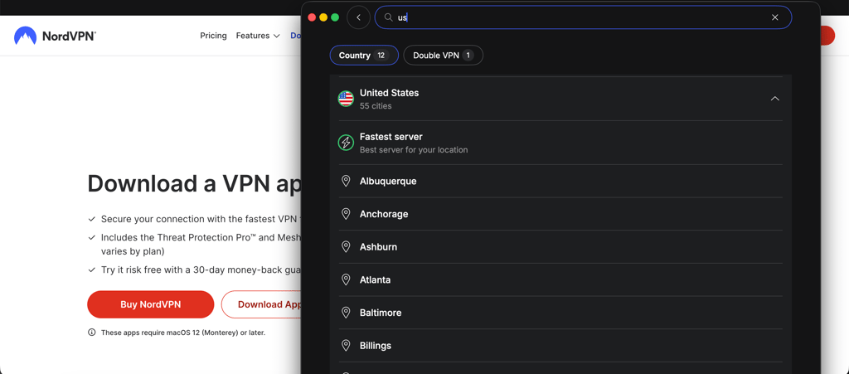Select the Ashburn city row
Viewport: 849px width, 374px height.
tap(560, 247)
